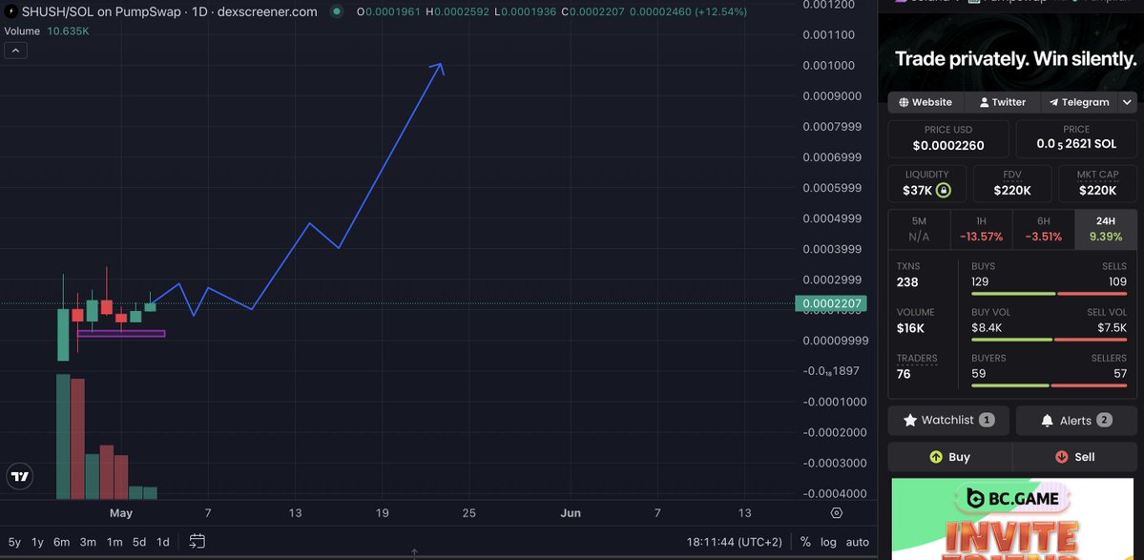Click the May label on time axis
Screen dimensions: 1144x560
coord(121,513)
